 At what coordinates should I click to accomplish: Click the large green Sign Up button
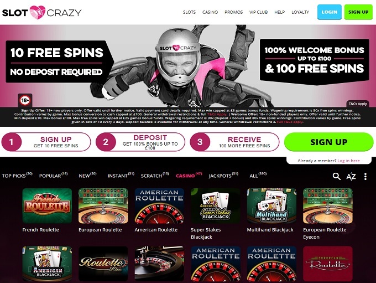coord(329,142)
